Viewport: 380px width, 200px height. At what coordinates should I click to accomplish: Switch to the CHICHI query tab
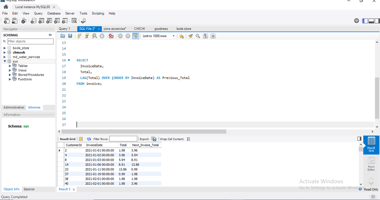coord(139,28)
